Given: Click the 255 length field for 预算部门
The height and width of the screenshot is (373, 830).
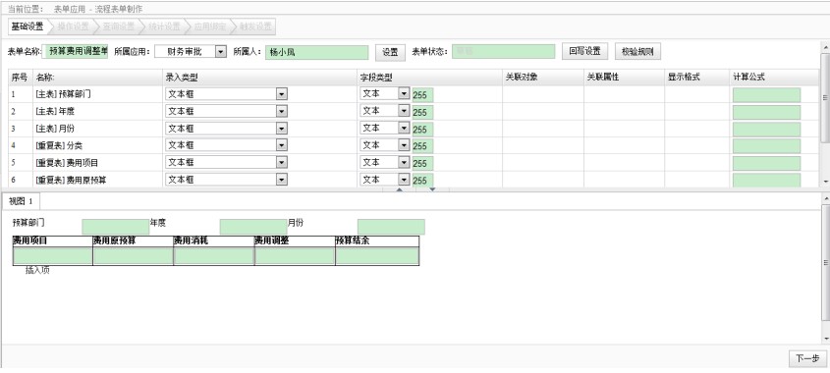Looking at the screenshot, I should [422, 95].
